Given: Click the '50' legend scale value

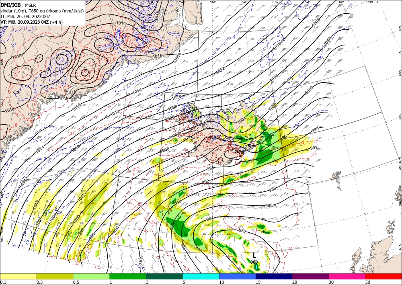Looking at the screenshot, I should (x=368, y=282).
